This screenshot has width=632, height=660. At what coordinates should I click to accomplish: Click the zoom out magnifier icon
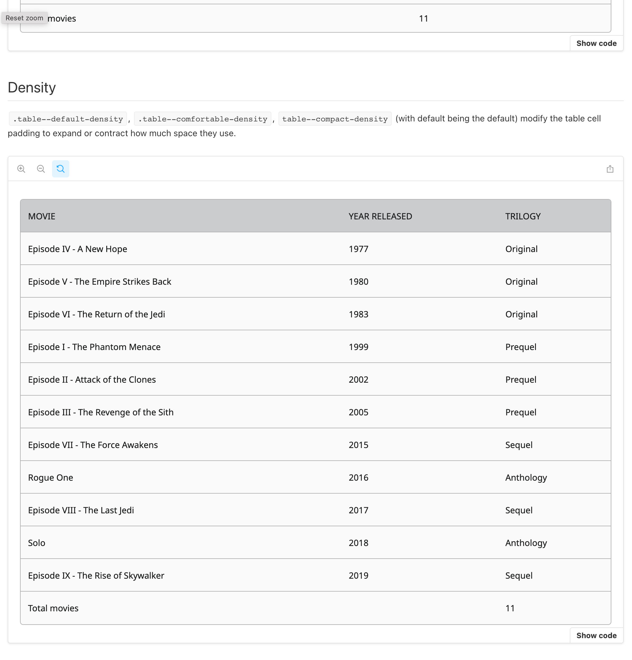point(41,169)
